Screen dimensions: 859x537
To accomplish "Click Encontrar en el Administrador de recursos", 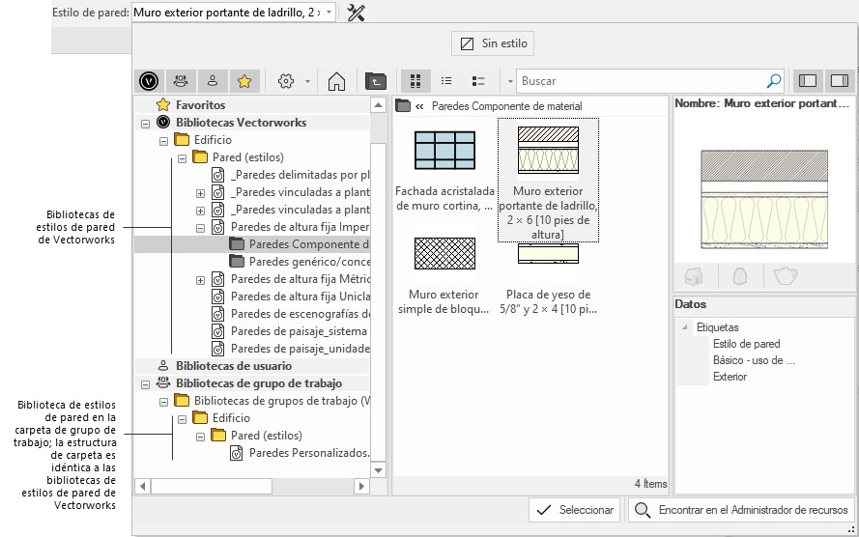I will point(742,510).
